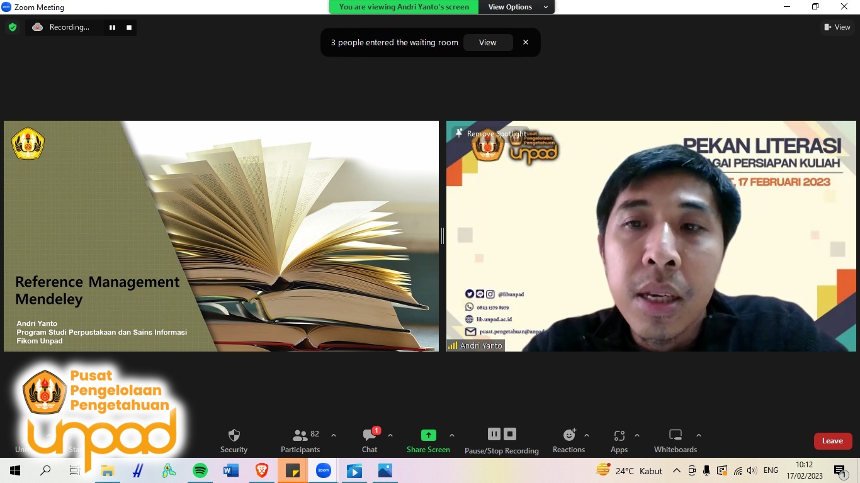Image resolution: width=860 pixels, height=483 pixels.
Task: Open the volume control in the tray
Action: coord(752,470)
